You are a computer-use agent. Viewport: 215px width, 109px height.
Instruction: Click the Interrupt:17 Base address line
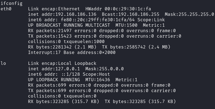tap(72, 53)
